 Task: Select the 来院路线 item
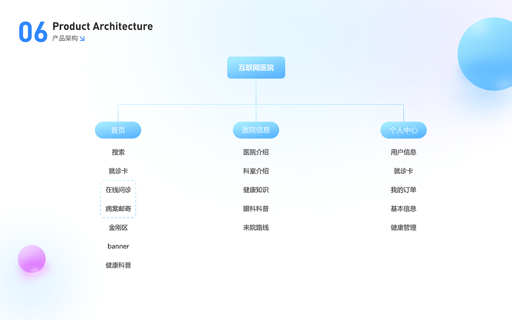tap(256, 227)
